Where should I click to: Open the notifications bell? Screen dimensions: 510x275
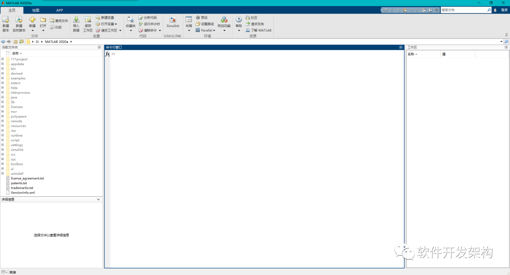(x=495, y=10)
